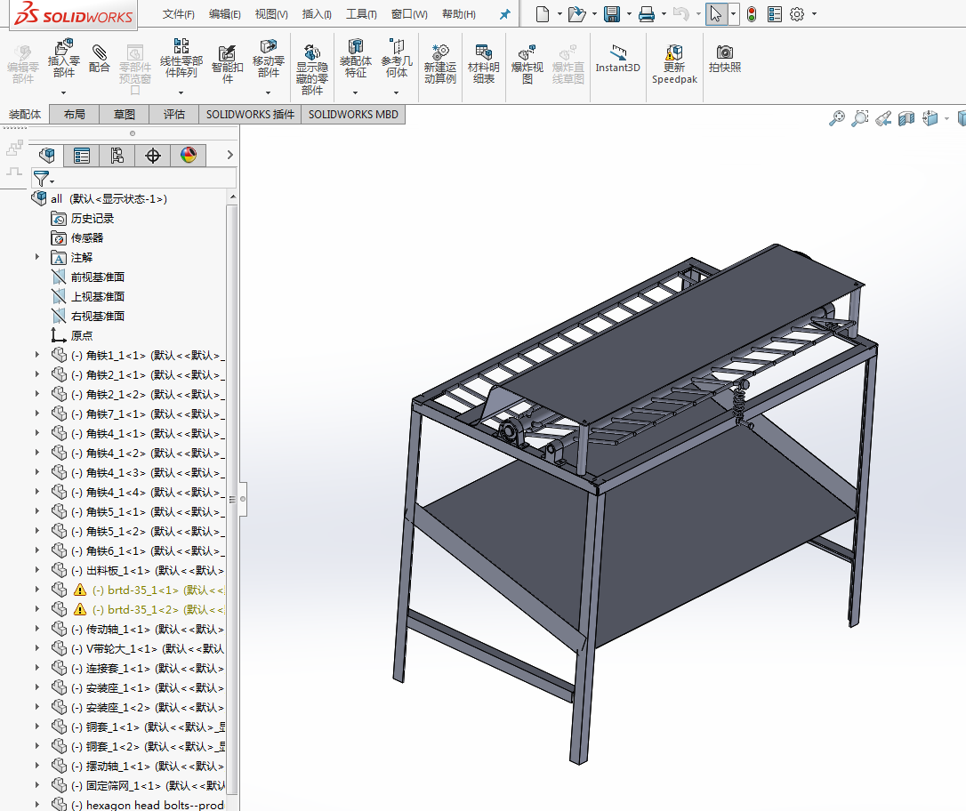The width and height of the screenshot is (966, 811).
Task: Save the document with Save icon
Action: click(612, 13)
